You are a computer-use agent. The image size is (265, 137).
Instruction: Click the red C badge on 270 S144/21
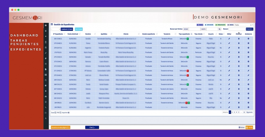(x=188, y=75)
